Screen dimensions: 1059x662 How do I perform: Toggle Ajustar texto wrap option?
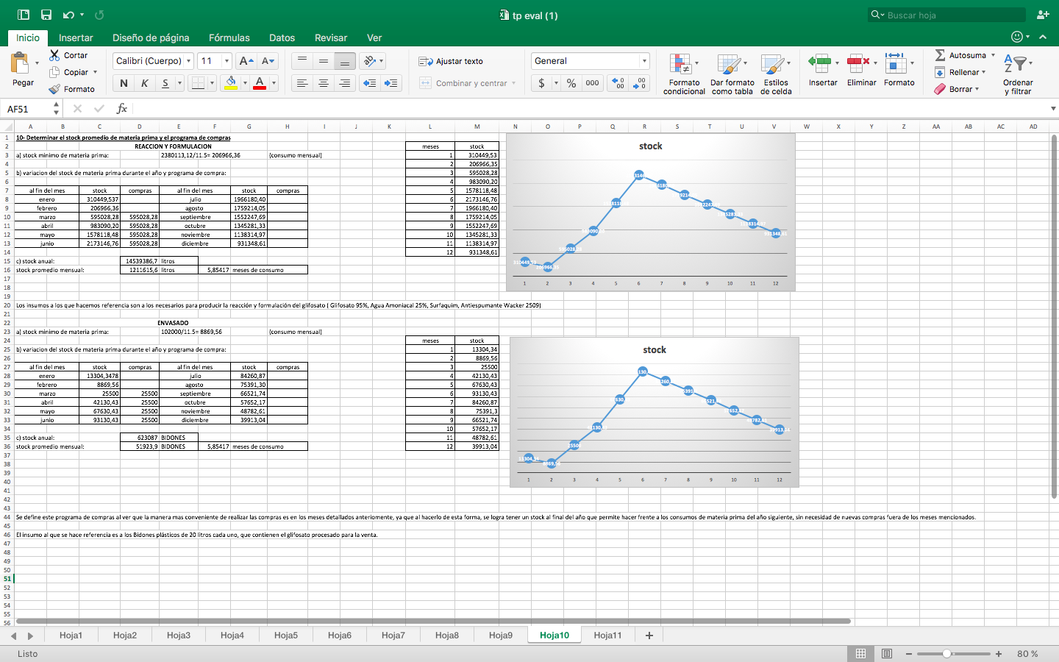[451, 61]
